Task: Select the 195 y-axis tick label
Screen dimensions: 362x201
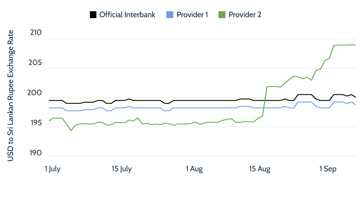Action: click(36, 123)
